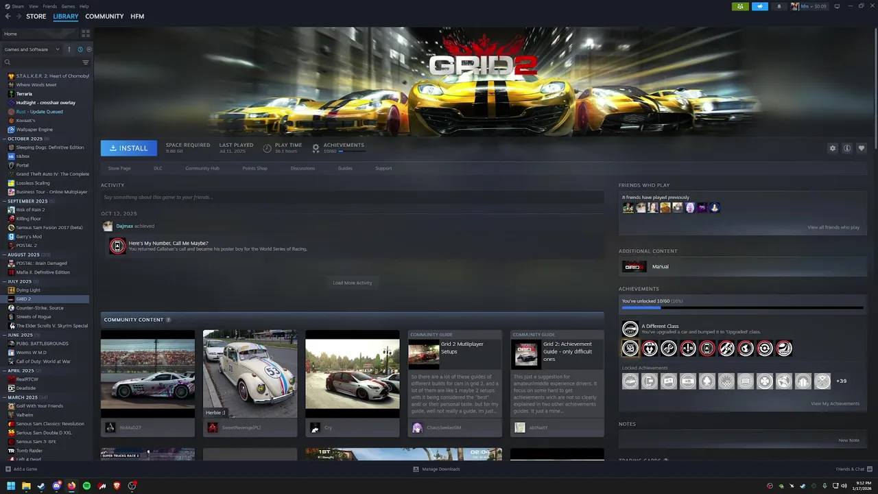878x494 pixels.
Task: Go back with the navigation arrow
Action: [x=8, y=16]
